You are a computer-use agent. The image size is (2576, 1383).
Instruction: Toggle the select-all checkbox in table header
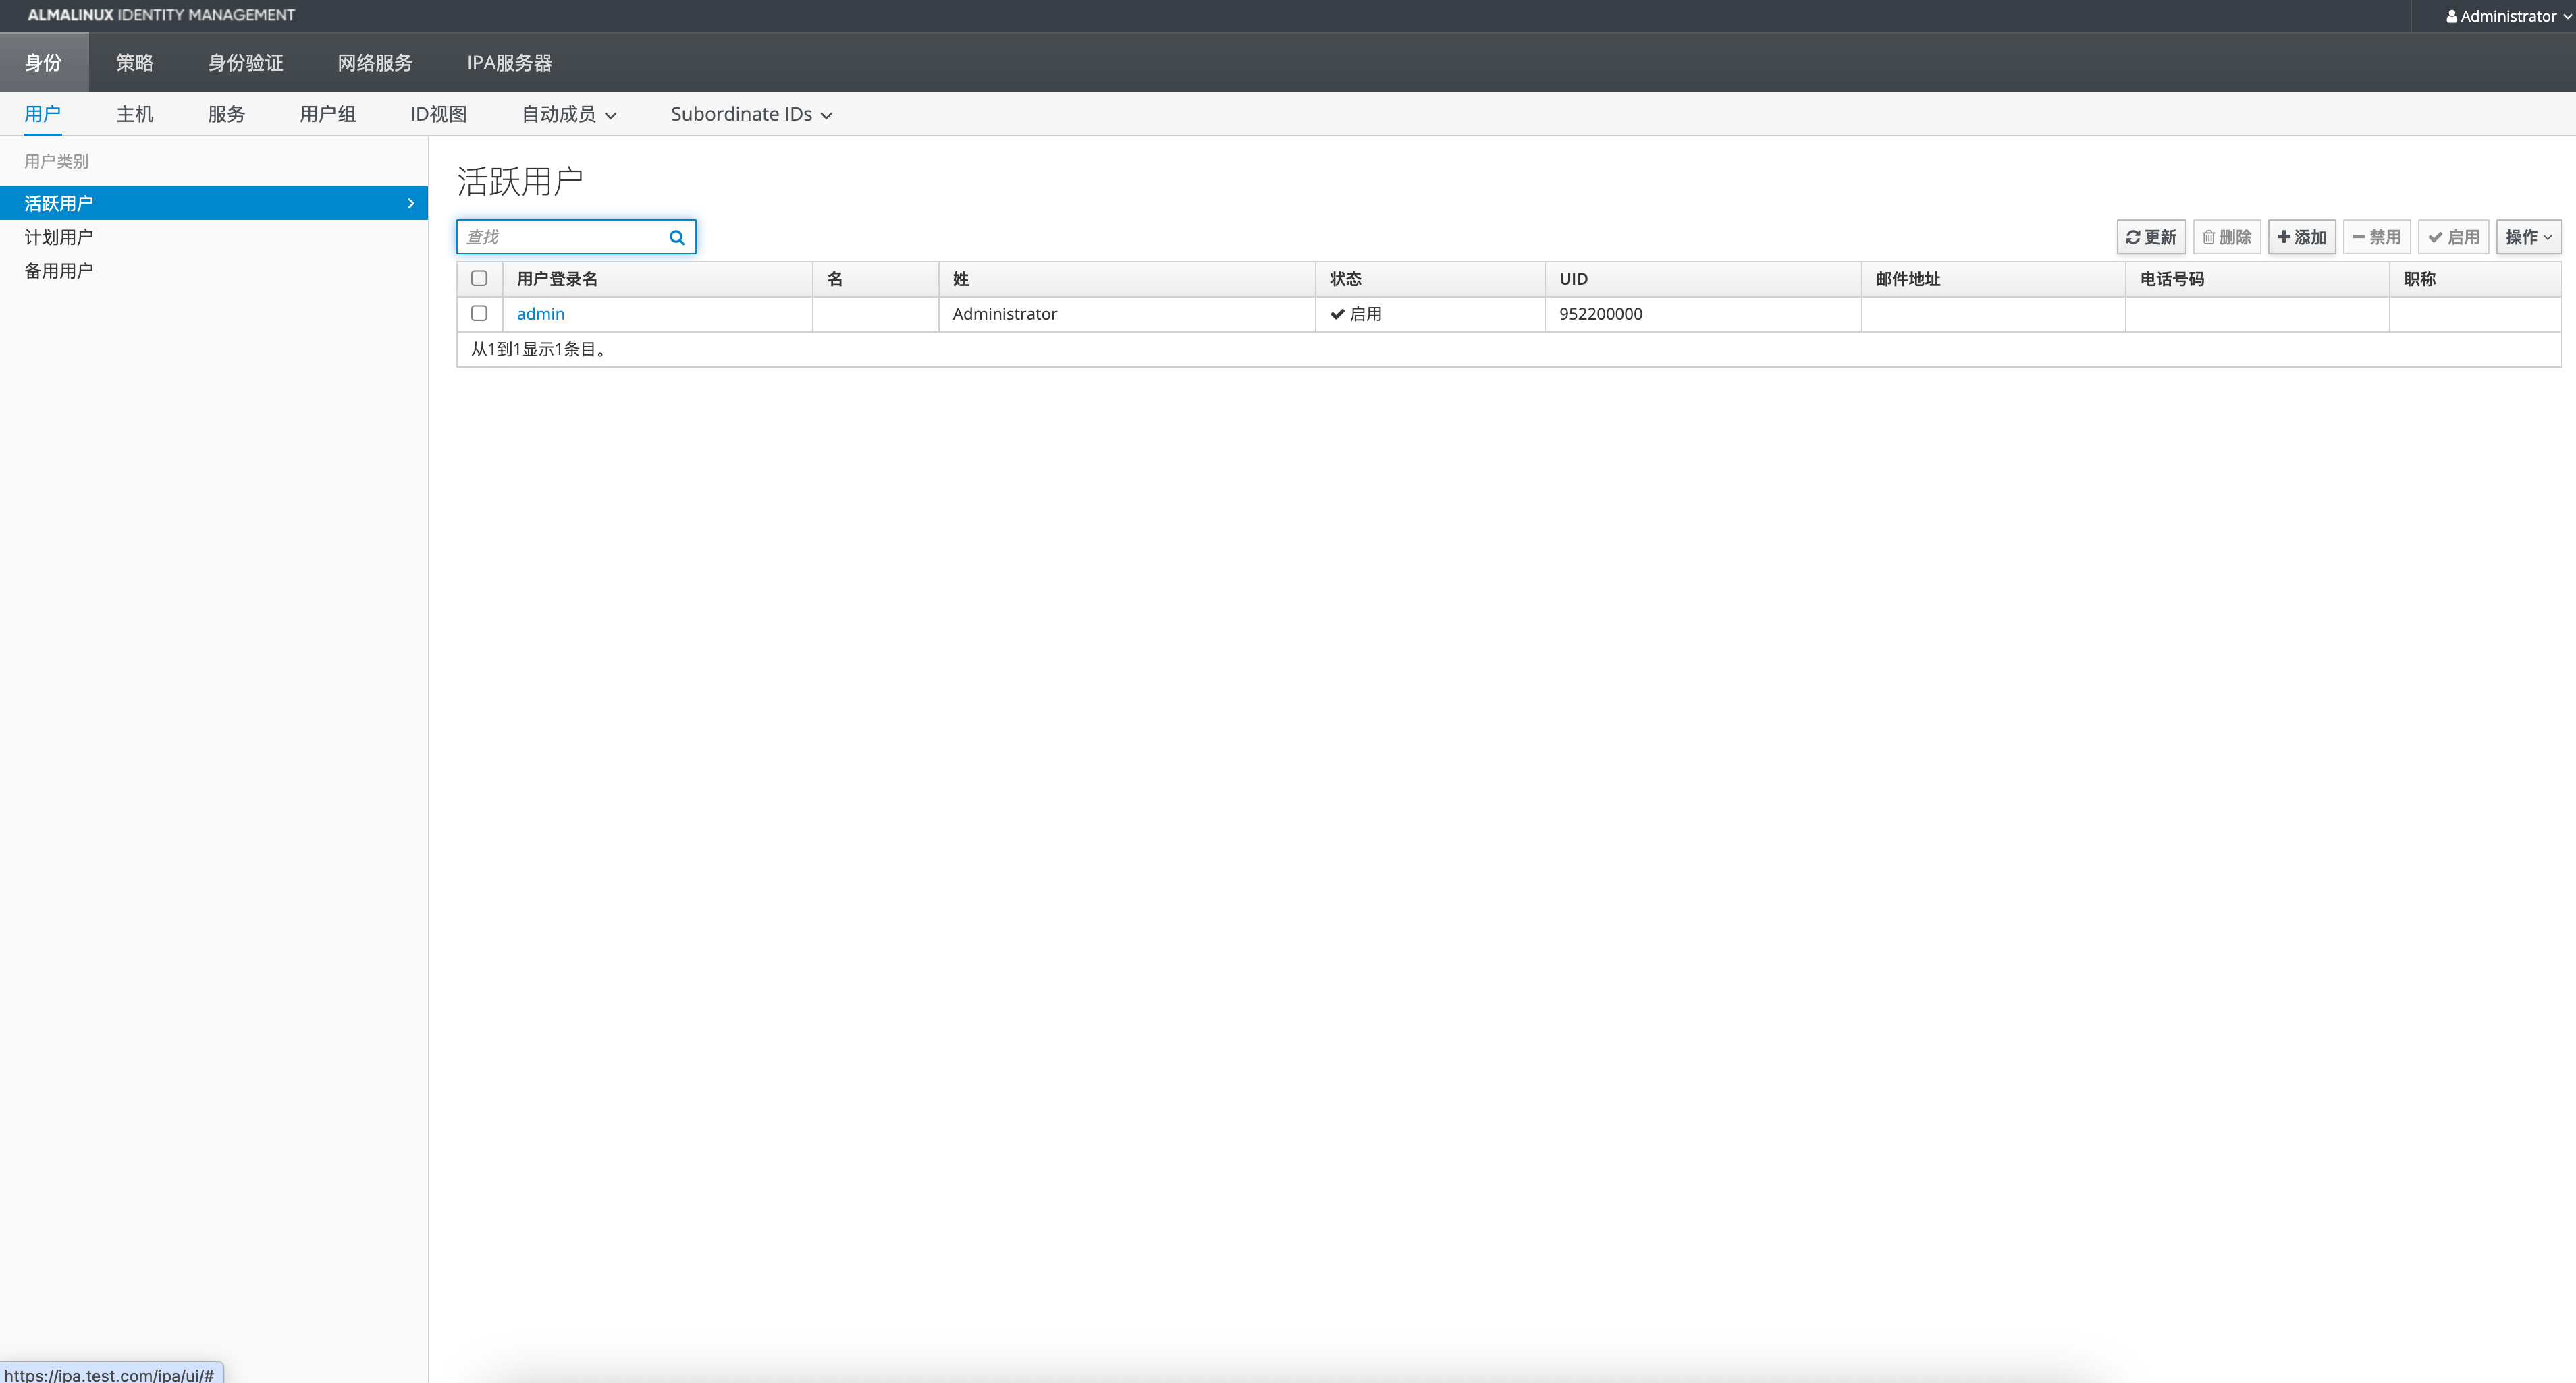(x=479, y=279)
